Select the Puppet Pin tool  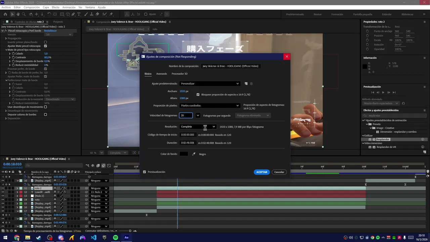tap(111, 14)
